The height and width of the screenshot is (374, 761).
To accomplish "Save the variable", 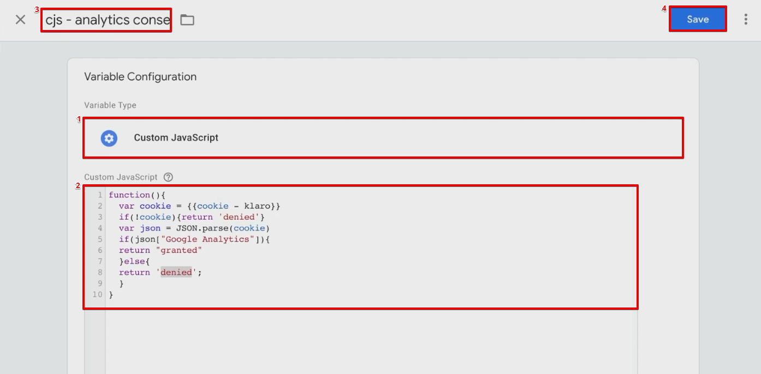I will 698,19.
